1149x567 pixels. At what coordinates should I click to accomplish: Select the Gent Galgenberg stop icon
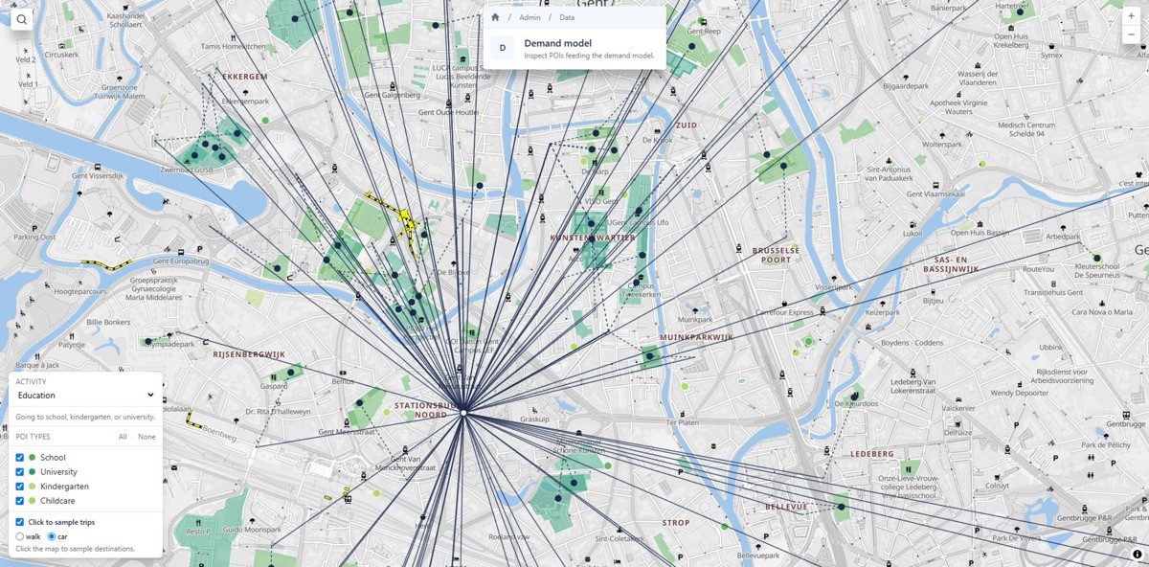click(393, 86)
